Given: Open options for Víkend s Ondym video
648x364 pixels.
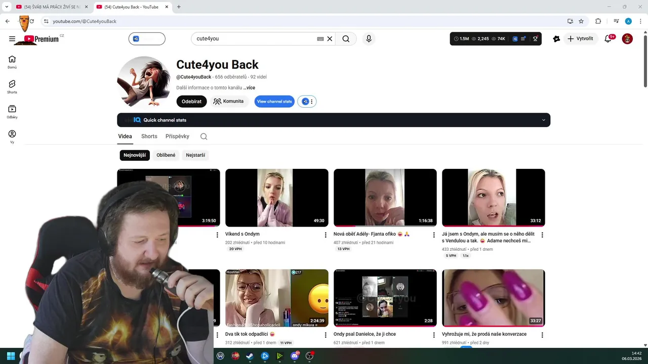Looking at the screenshot, I should [x=326, y=235].
